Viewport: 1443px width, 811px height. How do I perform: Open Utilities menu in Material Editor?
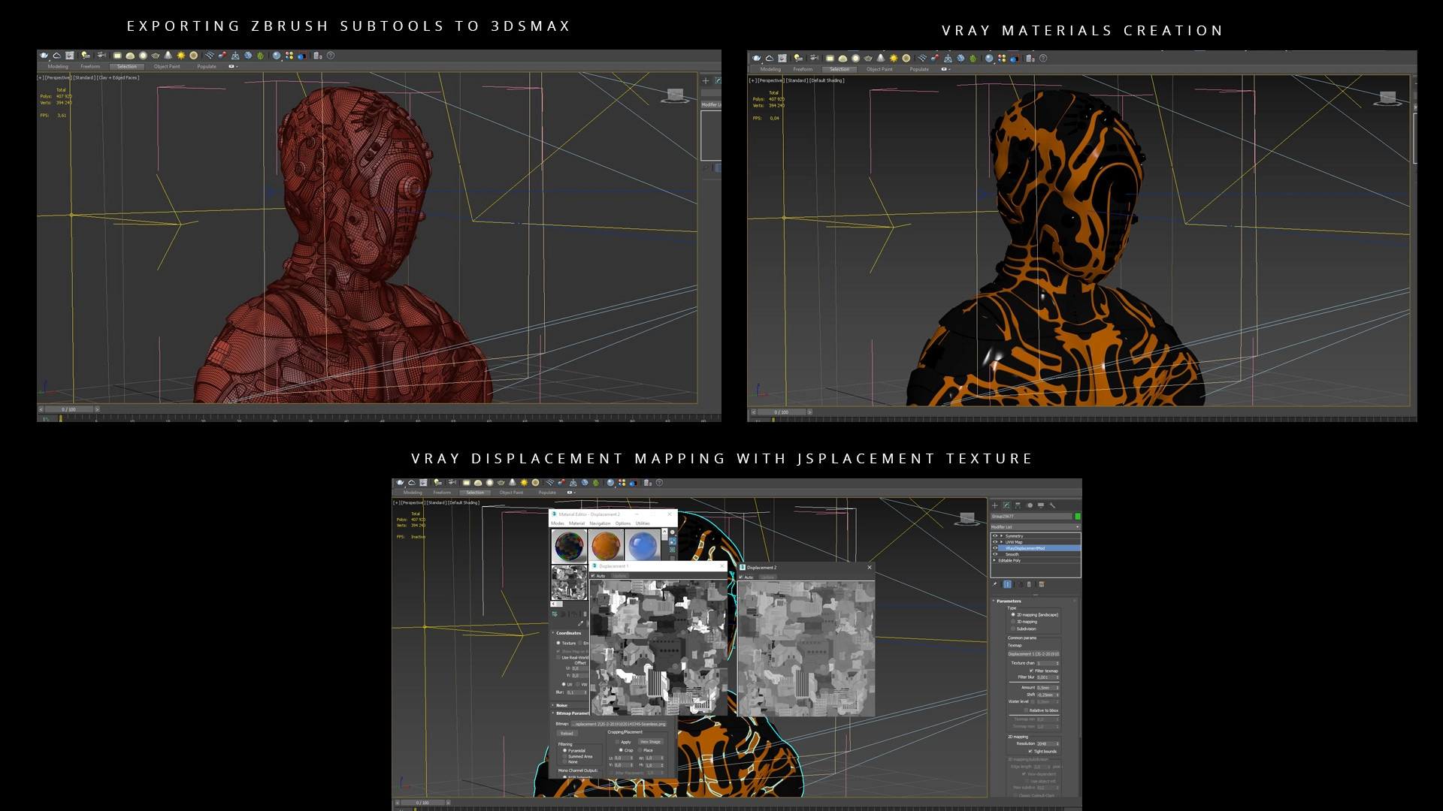point(643,523)
